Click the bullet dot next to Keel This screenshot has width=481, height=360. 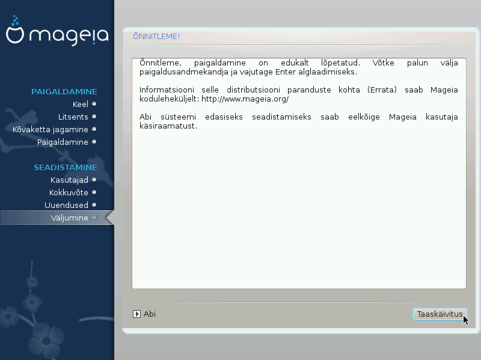click(94, 104)
